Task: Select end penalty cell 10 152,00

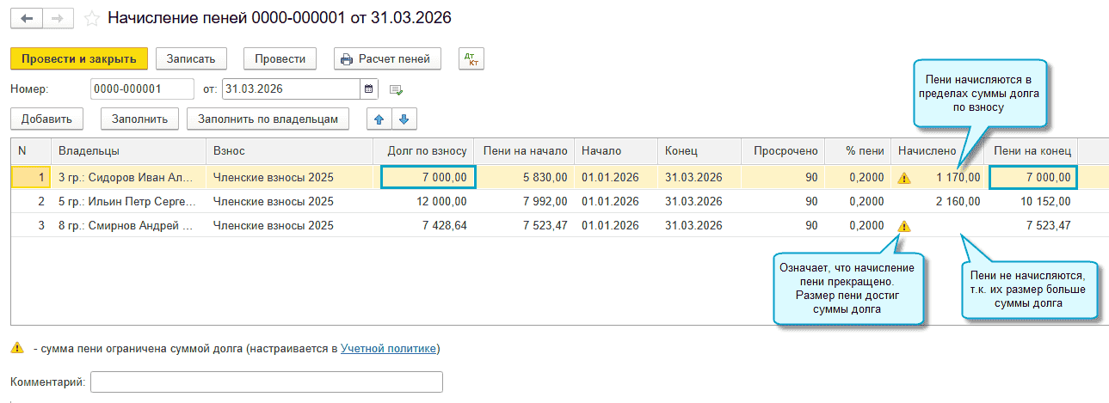Action: (x=1032, y=202)
